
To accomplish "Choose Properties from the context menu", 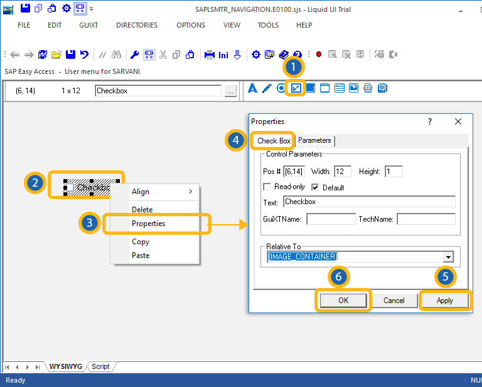I will tap(149, 224).
